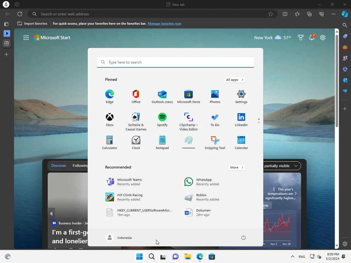Open Microsoft Store pinned icon

point(189,97)
